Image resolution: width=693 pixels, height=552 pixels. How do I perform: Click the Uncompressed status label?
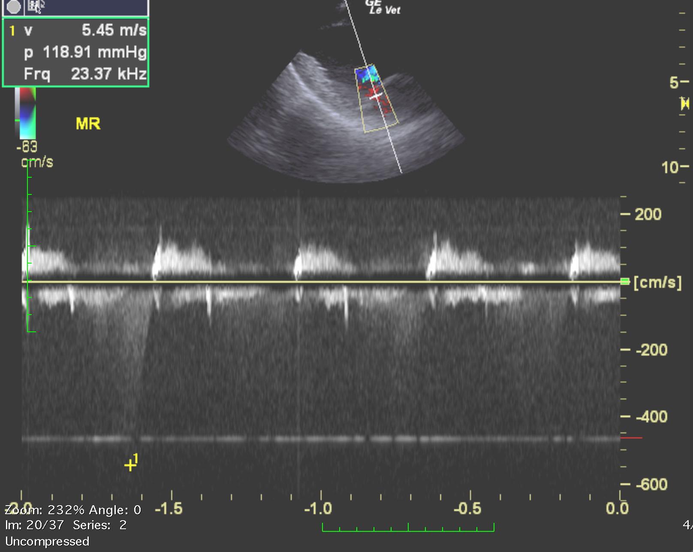coord(47,542)
